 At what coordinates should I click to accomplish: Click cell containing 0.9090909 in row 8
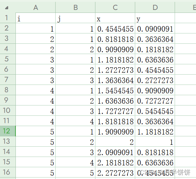coord(155,90)
